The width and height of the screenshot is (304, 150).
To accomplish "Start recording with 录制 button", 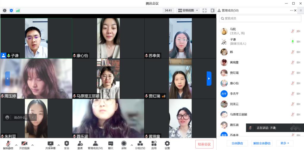I will click(x=124, y=145).
